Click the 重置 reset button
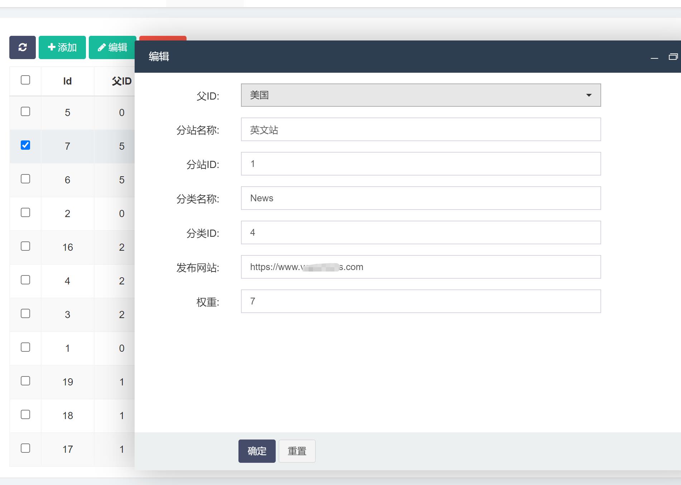The height and width of the screenshot is (485, 681). [297, 451]
